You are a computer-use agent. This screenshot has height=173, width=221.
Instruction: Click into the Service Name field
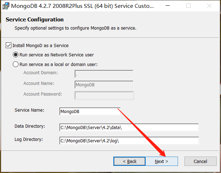click(x=90, y=112)
